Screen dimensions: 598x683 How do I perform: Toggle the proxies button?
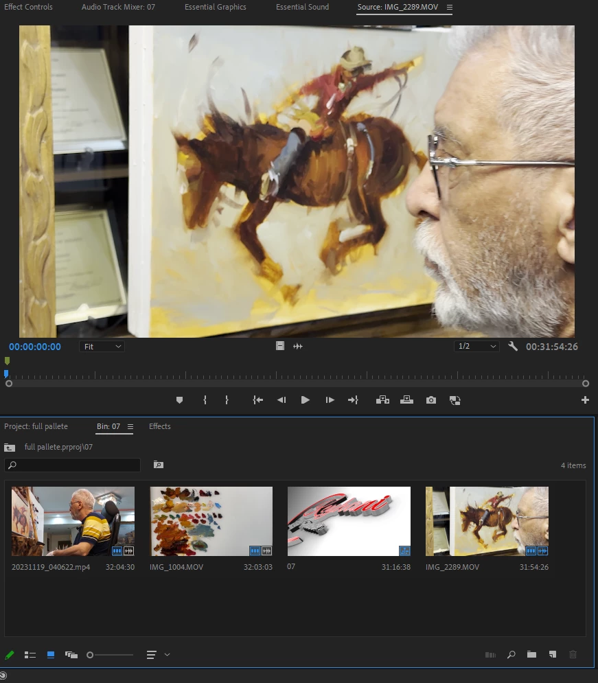455,400
